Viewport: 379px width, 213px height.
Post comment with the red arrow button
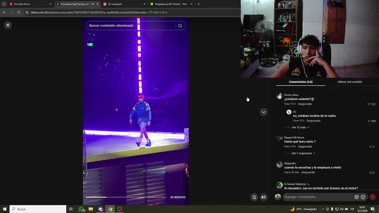click(x=372, y=197)
